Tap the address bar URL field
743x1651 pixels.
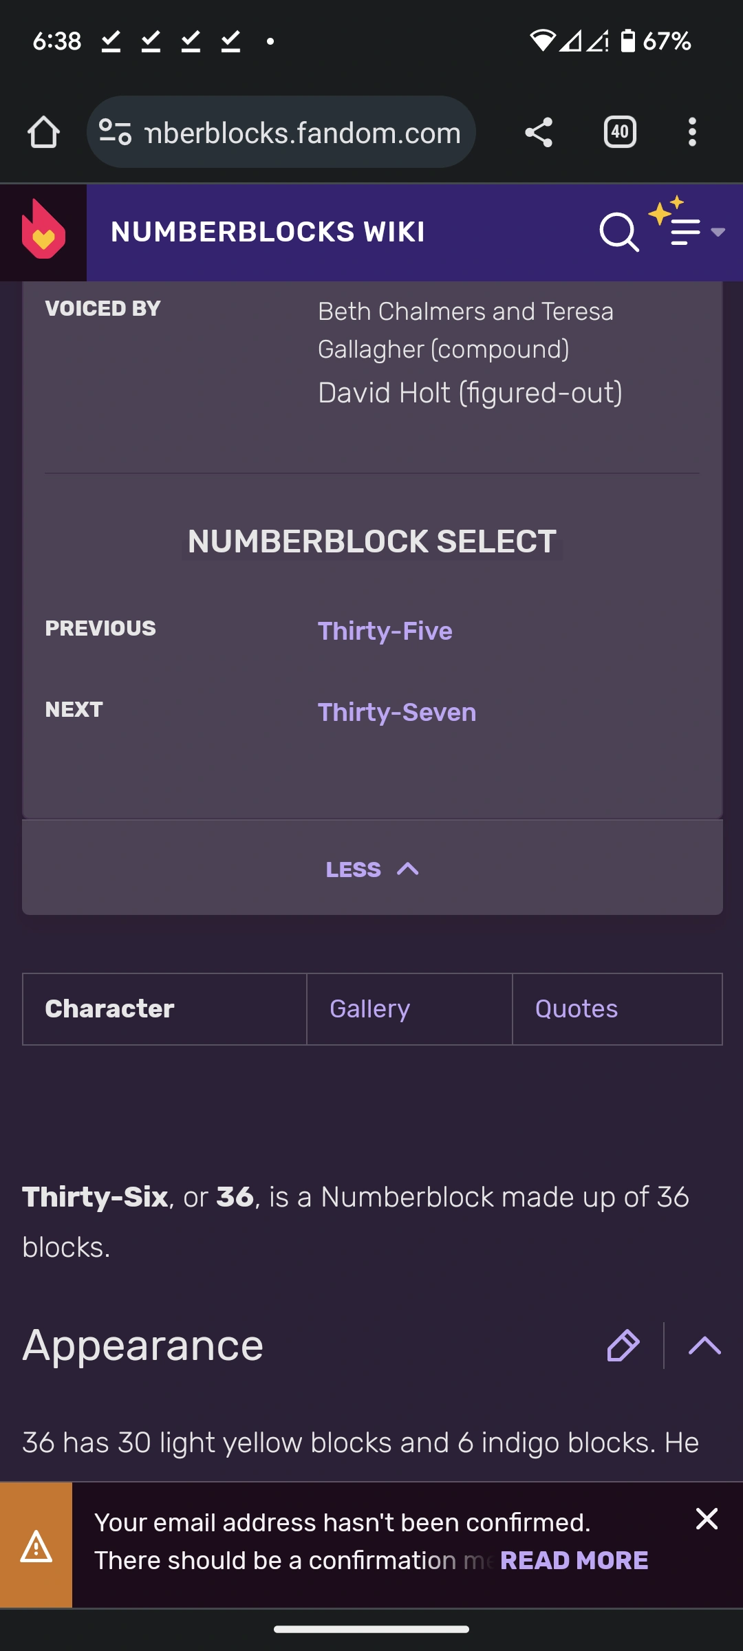[303, 132]
